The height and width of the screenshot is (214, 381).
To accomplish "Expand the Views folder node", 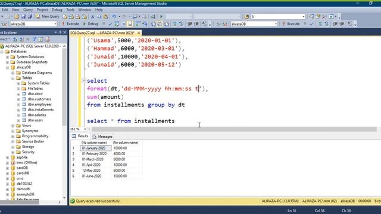I will point(13,125).
